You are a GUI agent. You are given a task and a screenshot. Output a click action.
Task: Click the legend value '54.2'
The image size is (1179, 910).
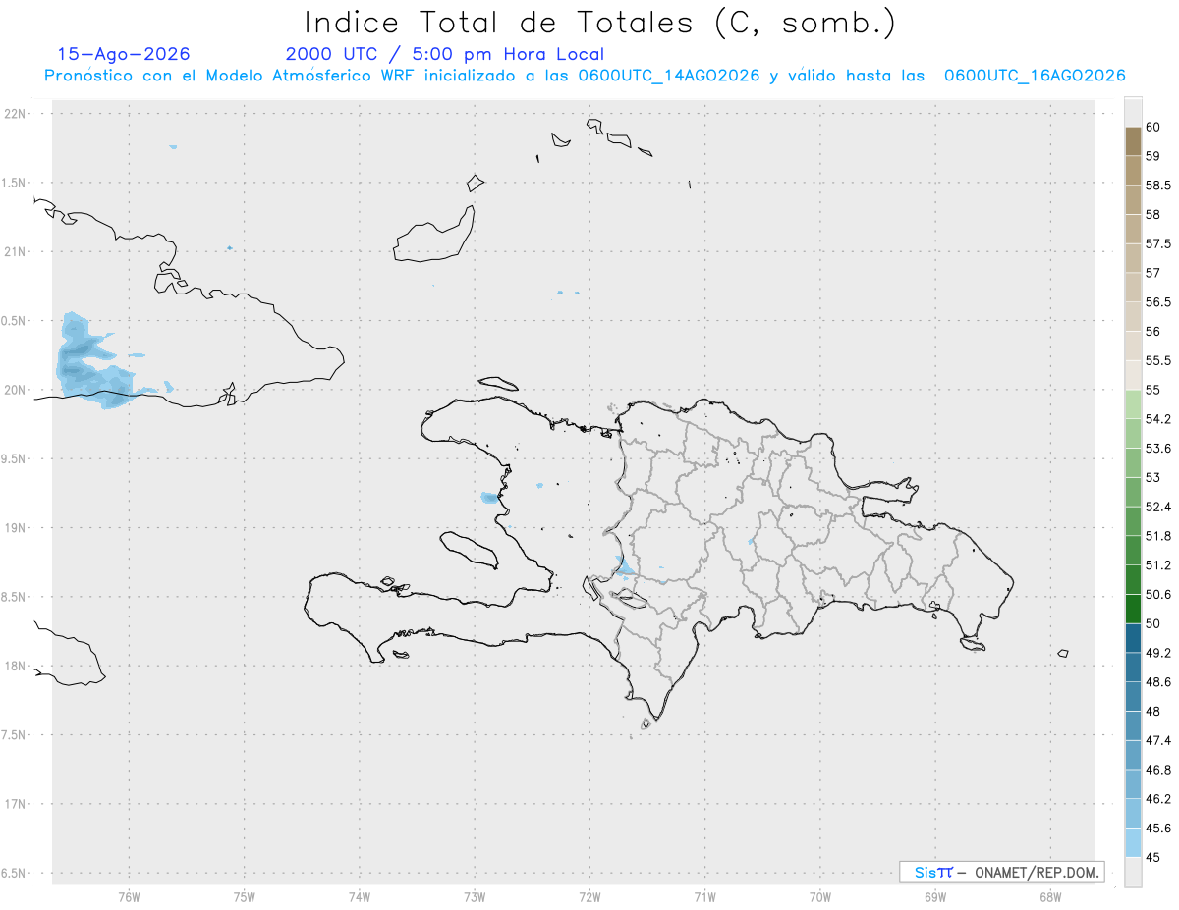click(x=1158, y=419)
